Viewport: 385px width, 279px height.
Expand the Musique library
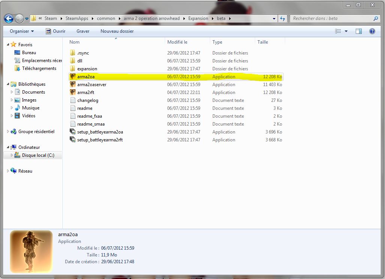12,108
